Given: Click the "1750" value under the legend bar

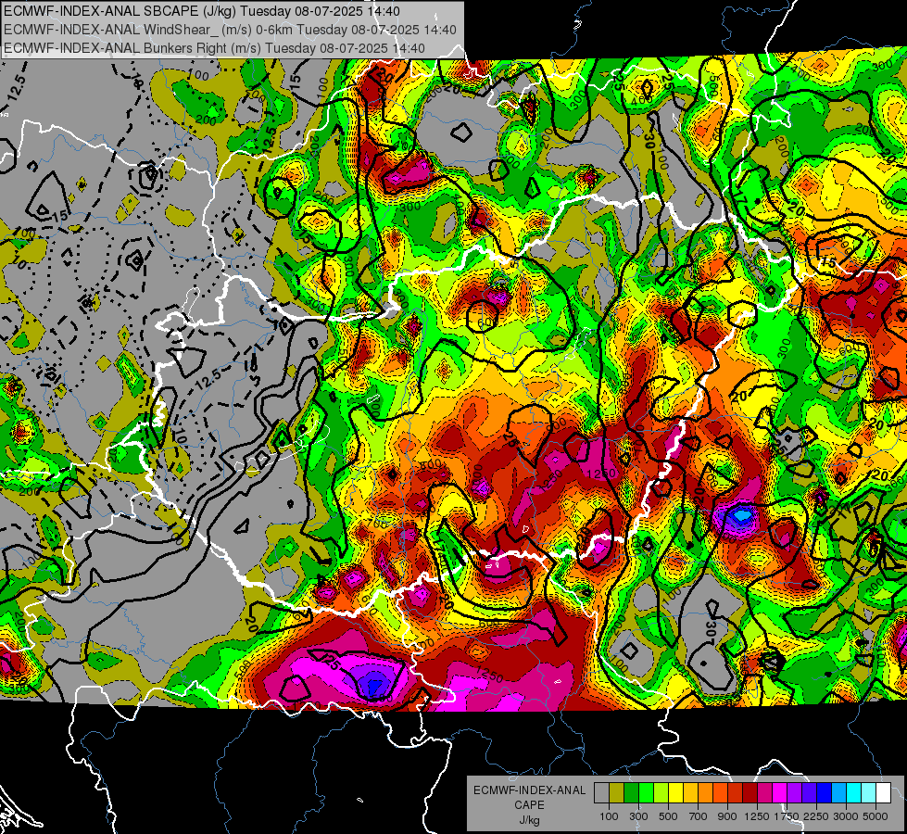Looking at the screenshot, I should click(787, 816).
